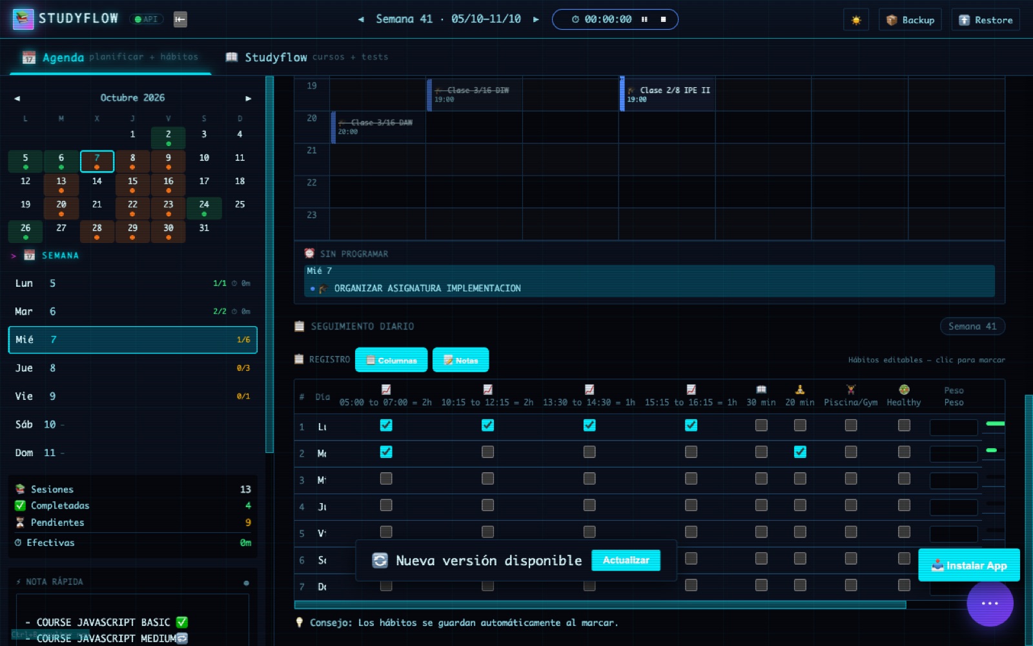Viewport: 1033px width, 646px height.
Task: Select Vie 9 in week list
Action: (132, 396)
